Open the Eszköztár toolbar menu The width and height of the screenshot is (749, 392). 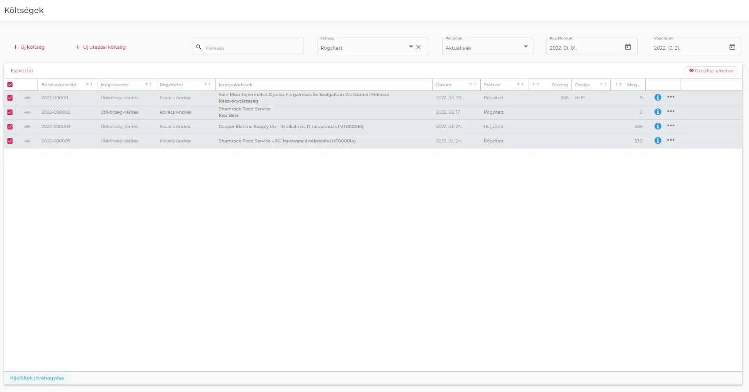pos(22,71)
